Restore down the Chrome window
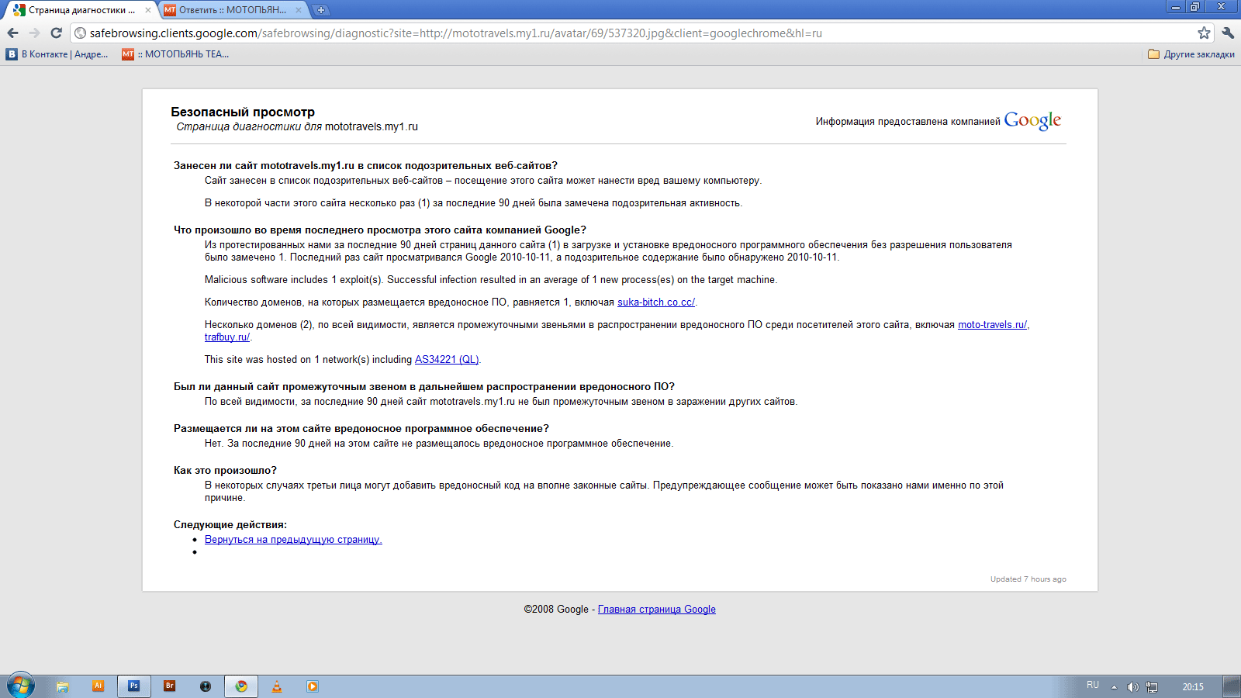Image resolution: width=1241 pixels, height=698 pixels. pyautogui.click(x=1195, y=7)
